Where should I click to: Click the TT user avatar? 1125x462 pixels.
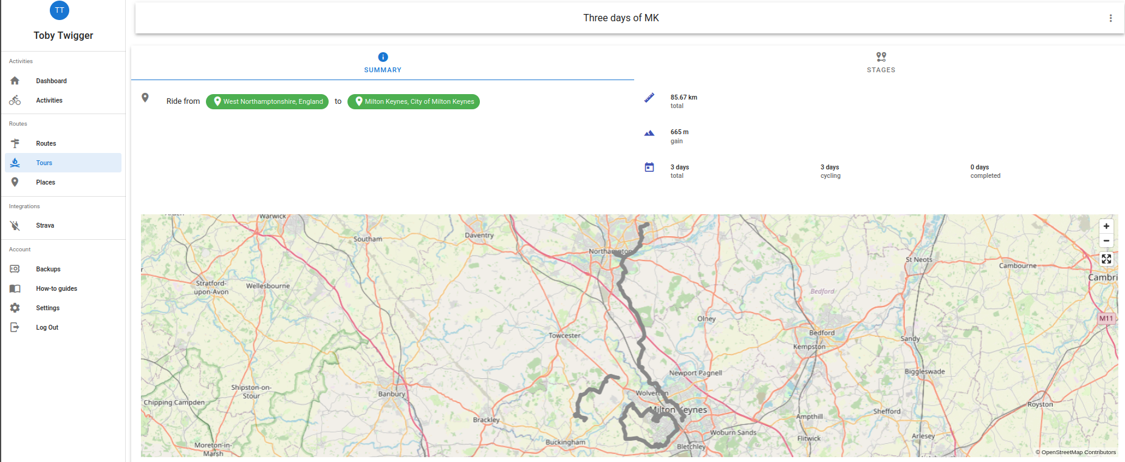59,10
